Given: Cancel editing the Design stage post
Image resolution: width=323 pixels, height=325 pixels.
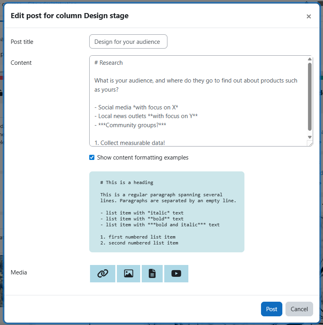Looking at the screenshot, I should tap(299, 309).
